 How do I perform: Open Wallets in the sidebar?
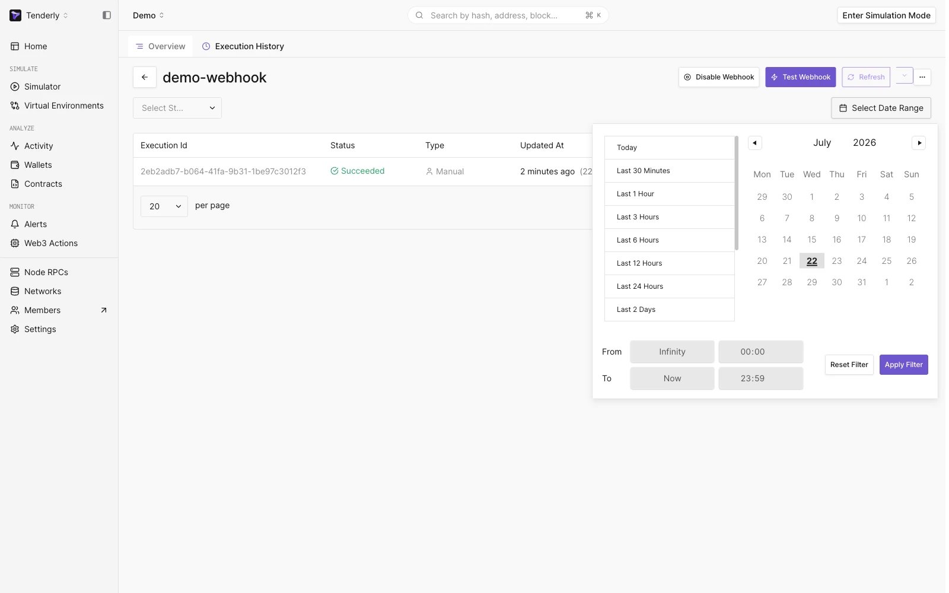click(x=38, y=165)
